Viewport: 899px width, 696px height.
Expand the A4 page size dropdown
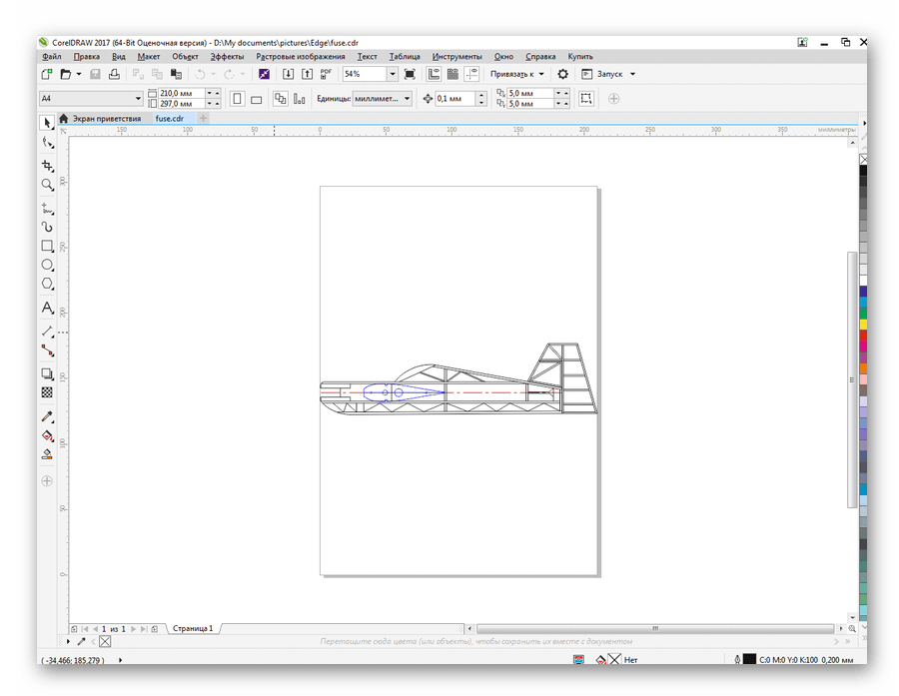[x=138, y=99]
